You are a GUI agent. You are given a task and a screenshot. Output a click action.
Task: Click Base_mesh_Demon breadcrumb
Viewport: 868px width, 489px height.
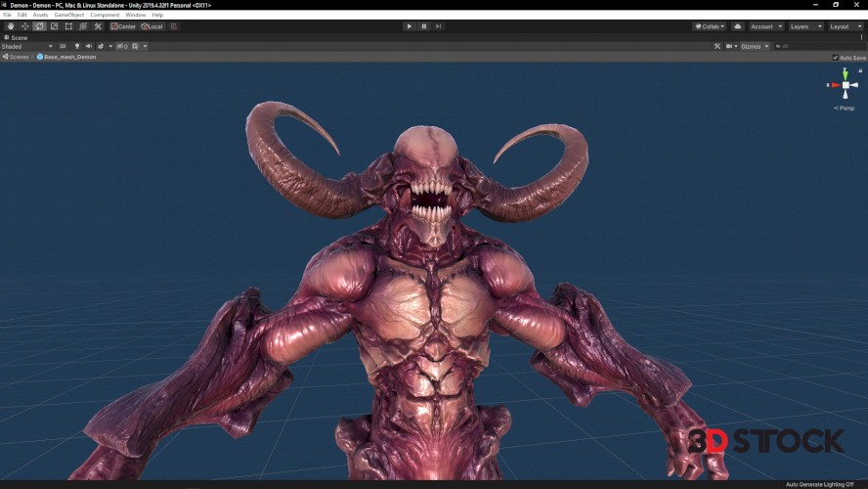point(66,57)
